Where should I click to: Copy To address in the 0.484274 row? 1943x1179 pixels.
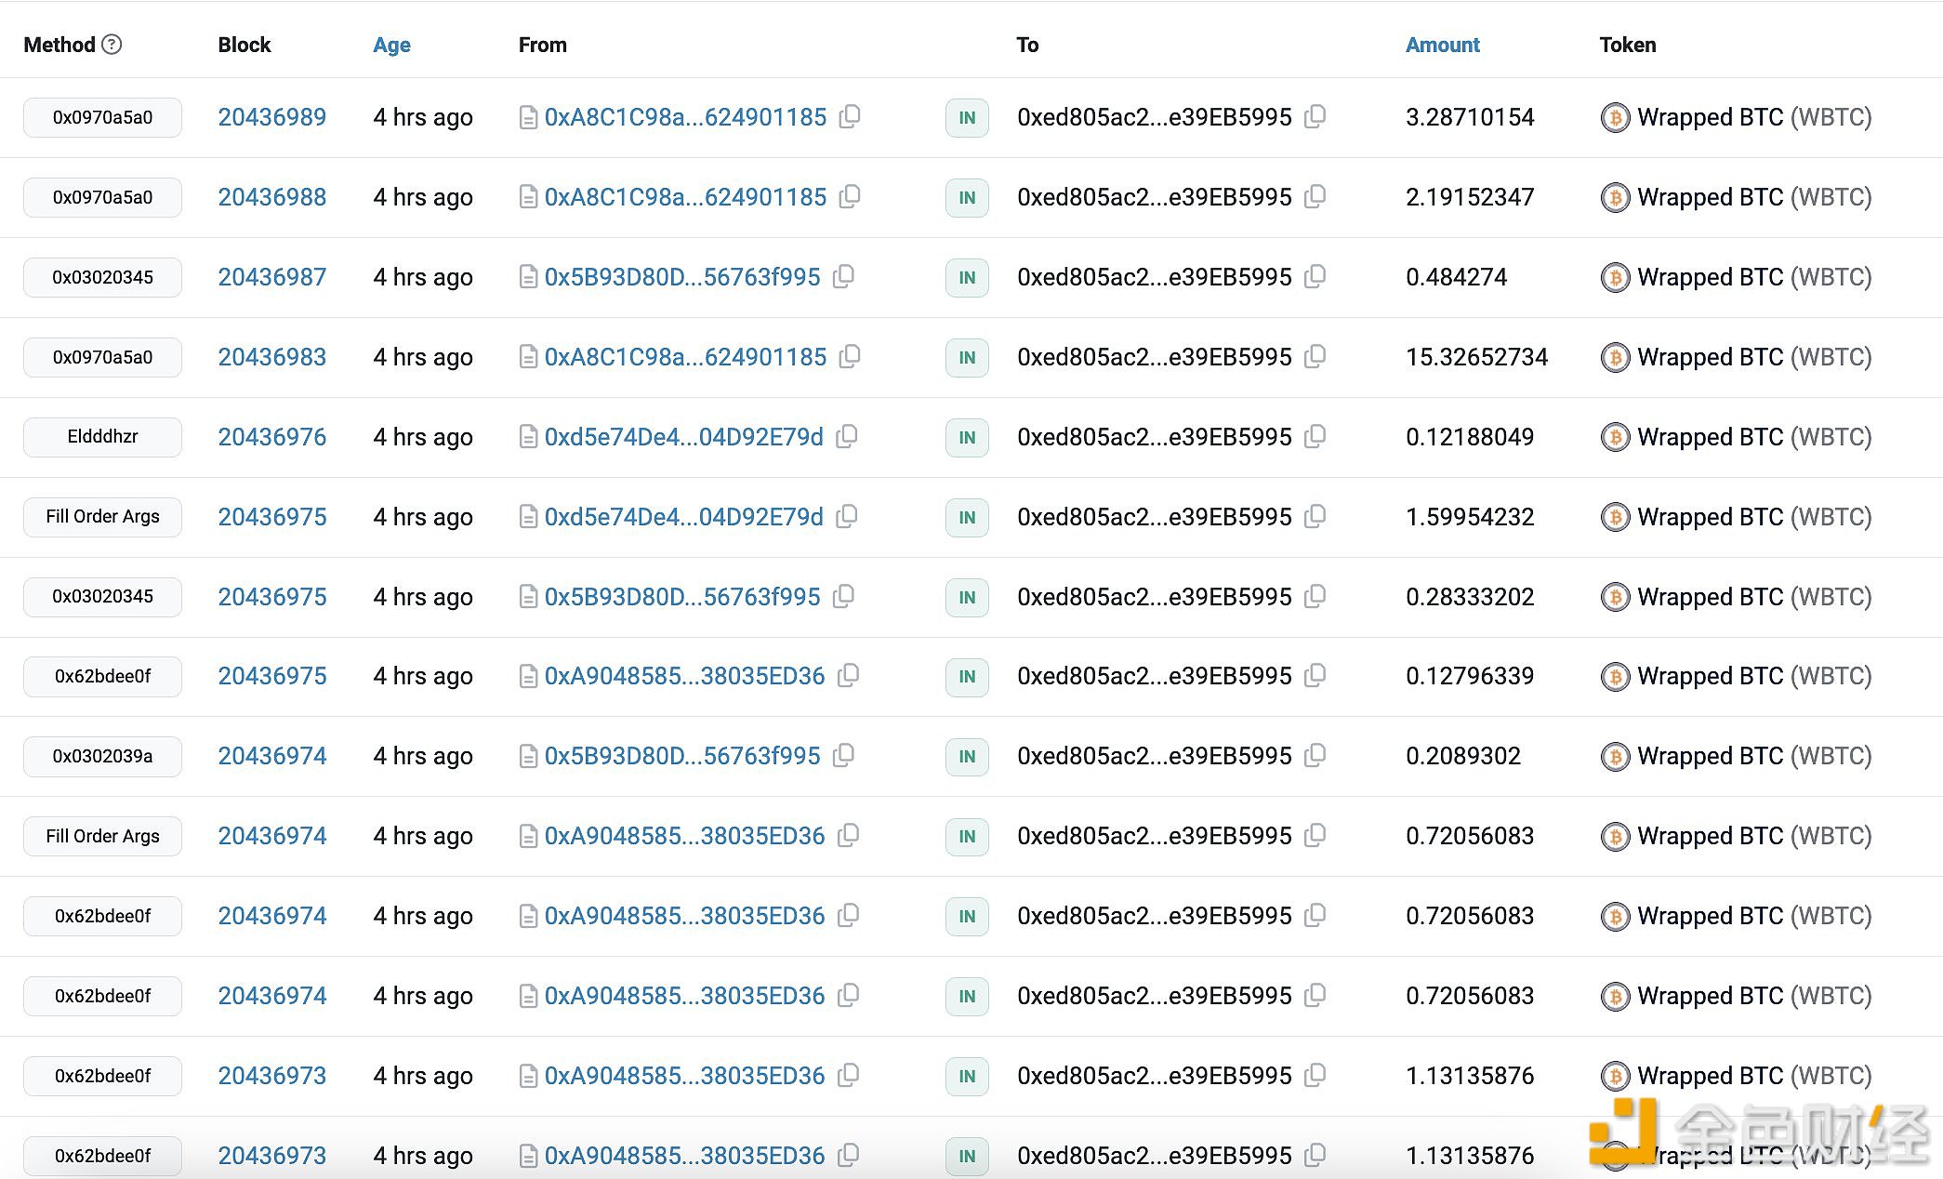point(1315,276)
